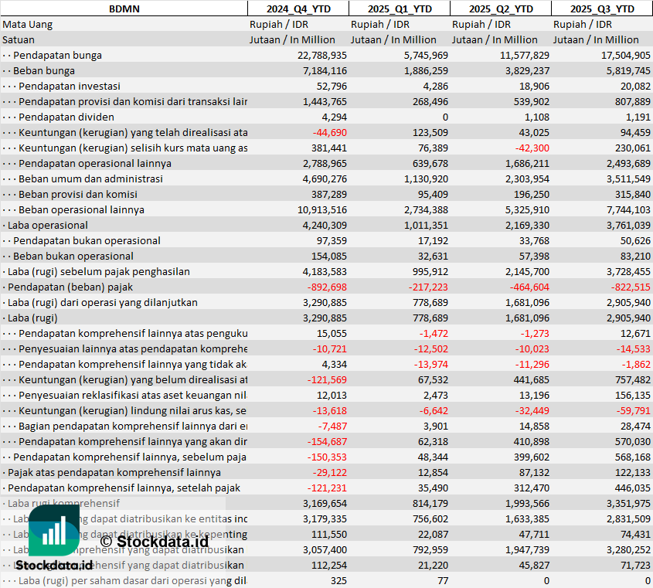Select the BDMN header cell
The width and height of the screenshot is (653, 588).
click(x=124, y=8)
